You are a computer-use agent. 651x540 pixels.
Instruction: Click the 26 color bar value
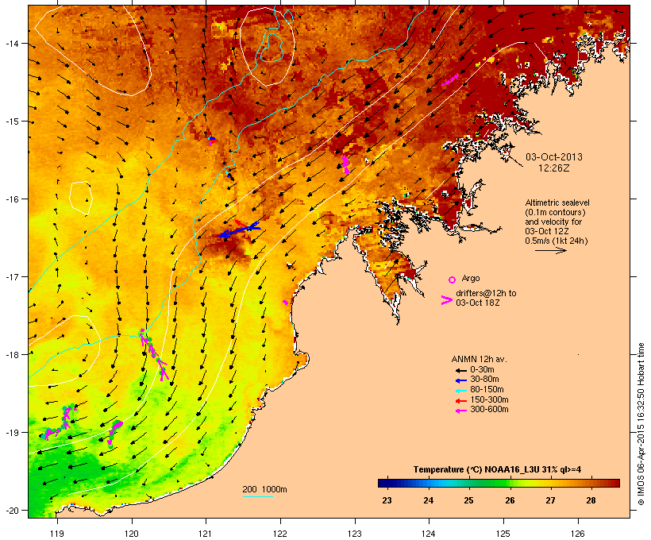510,500
